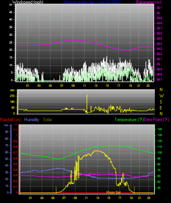Click the '24 hour graph day : July 22 2022' title

point(92,2)
